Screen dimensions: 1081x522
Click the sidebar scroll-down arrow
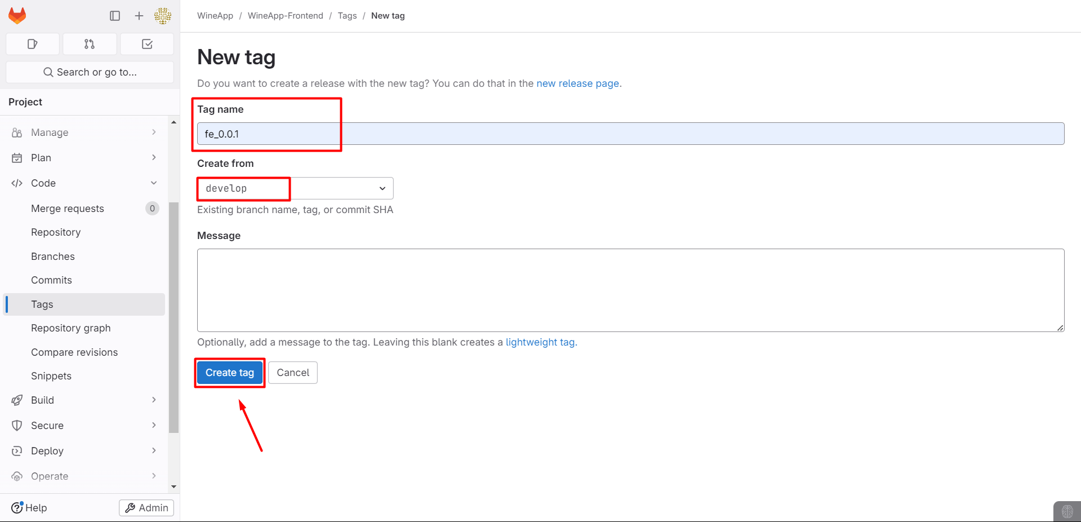tap(174, 486)
